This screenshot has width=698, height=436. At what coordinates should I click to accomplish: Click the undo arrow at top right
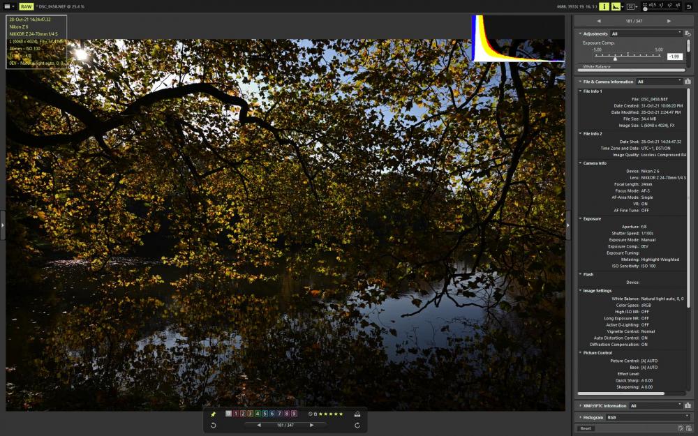[689, 7]
